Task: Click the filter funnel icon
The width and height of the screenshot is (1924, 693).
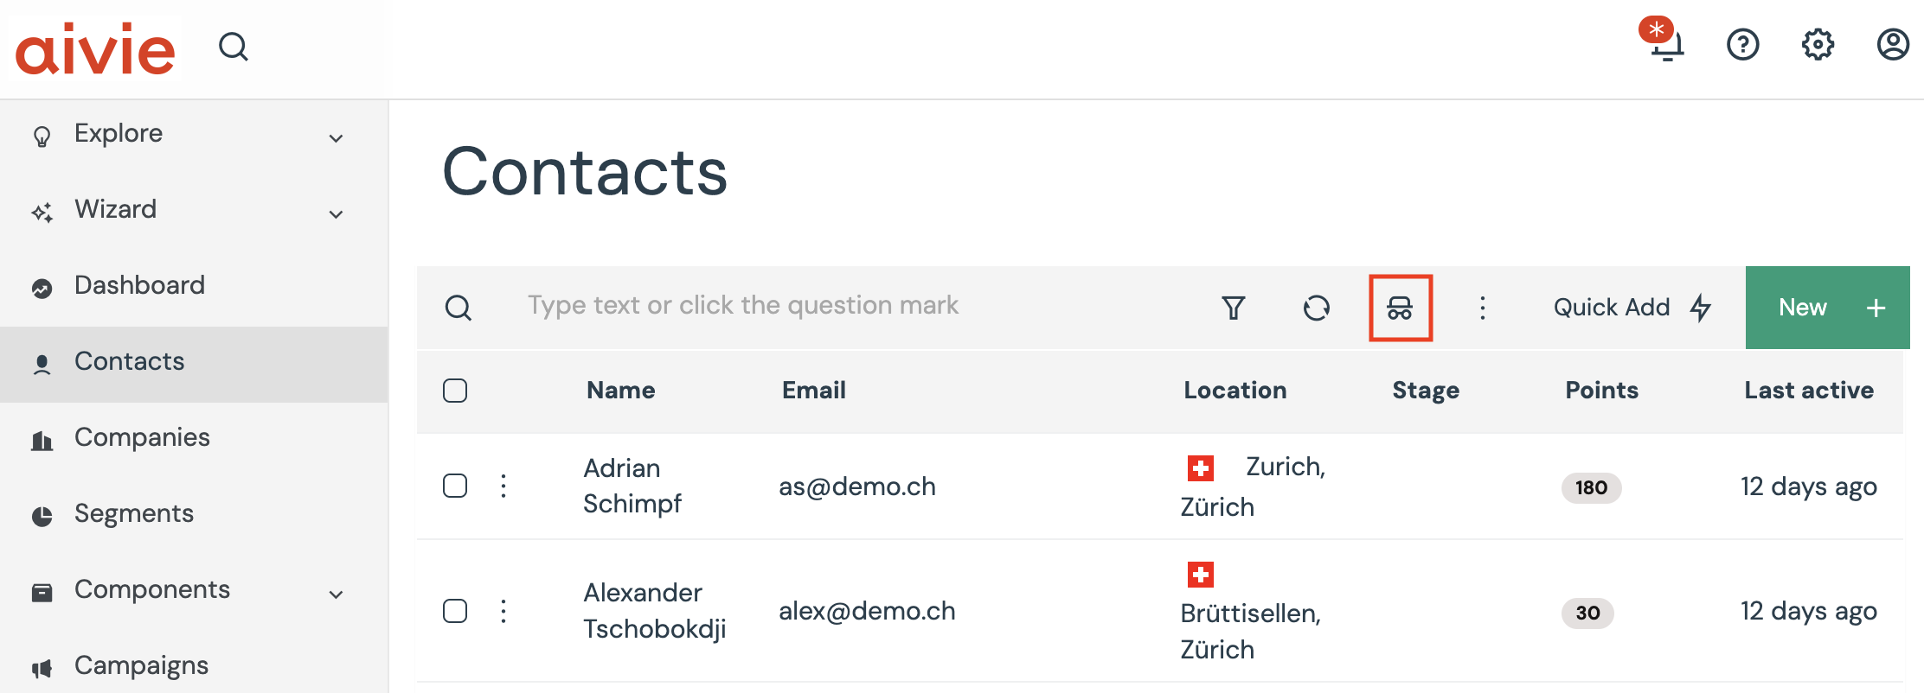Action: tap(1233, 308)
